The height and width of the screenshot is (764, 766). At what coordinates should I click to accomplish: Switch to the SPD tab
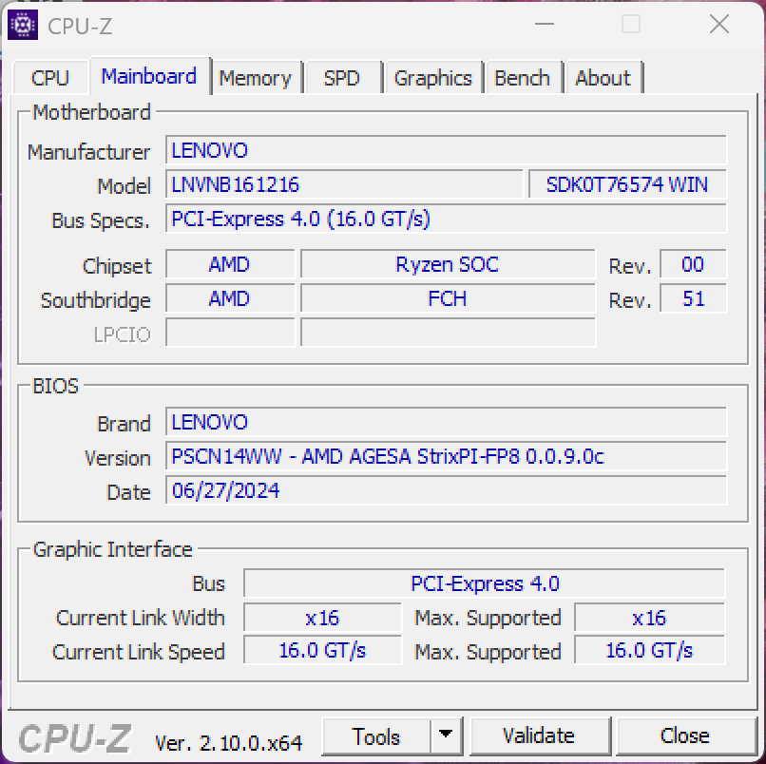tap(342, 77)
